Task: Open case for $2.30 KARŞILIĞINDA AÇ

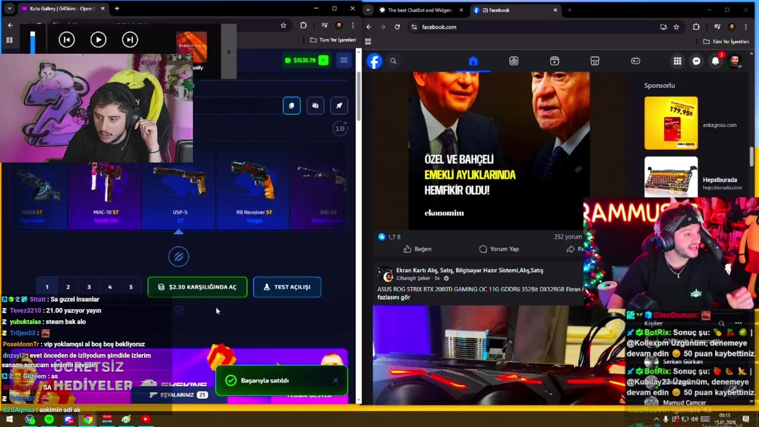Action: coord(197,287)
